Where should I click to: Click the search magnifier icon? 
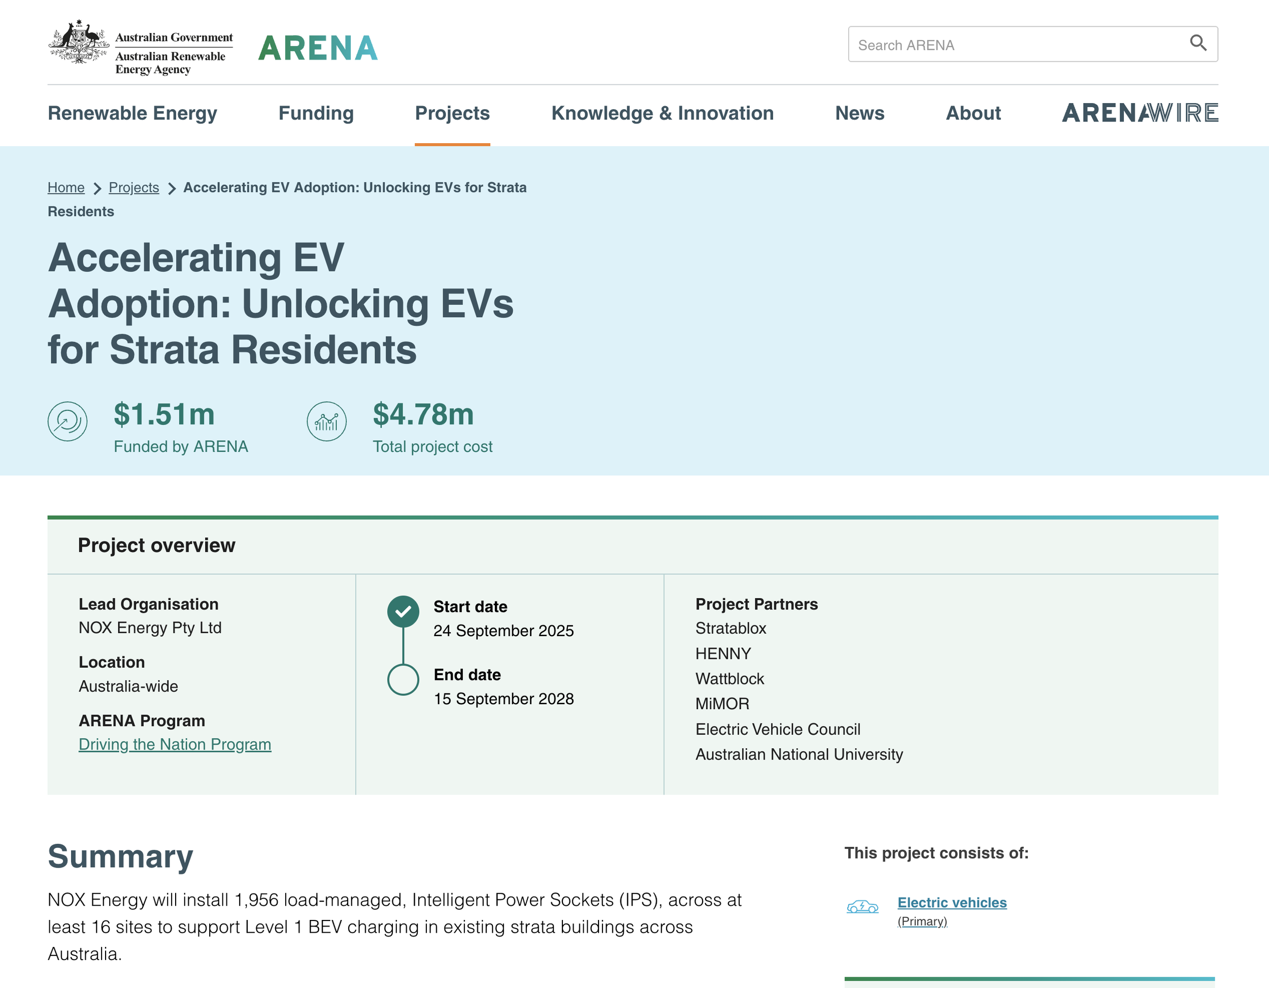[x=1197, y=44]
